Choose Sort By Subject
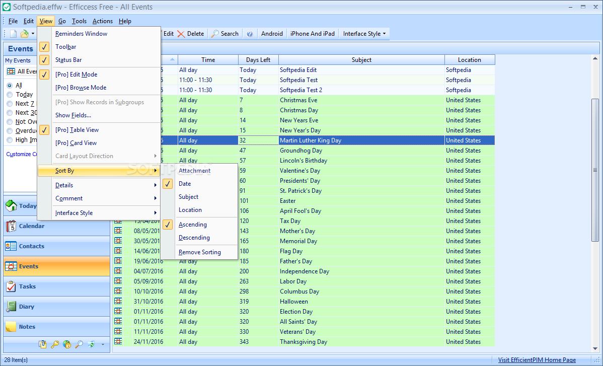 (x=199, y=197)
